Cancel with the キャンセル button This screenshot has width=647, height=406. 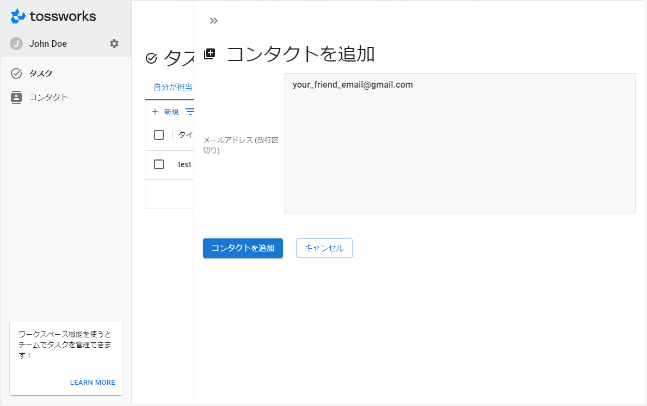(324, 248)
